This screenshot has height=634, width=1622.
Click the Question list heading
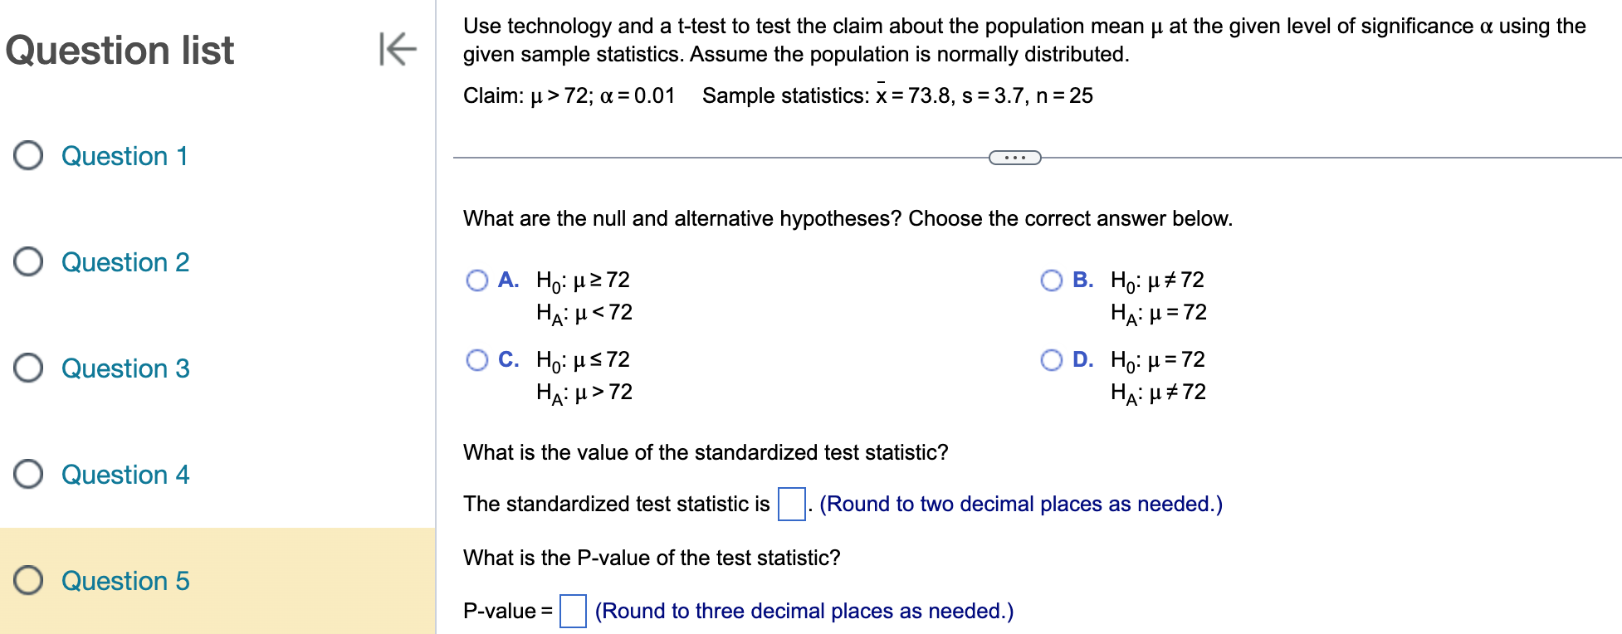click(120, 50)
